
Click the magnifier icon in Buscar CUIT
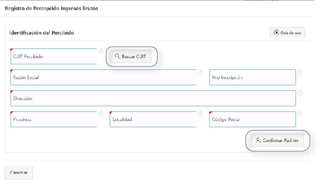tap(117, 56)
